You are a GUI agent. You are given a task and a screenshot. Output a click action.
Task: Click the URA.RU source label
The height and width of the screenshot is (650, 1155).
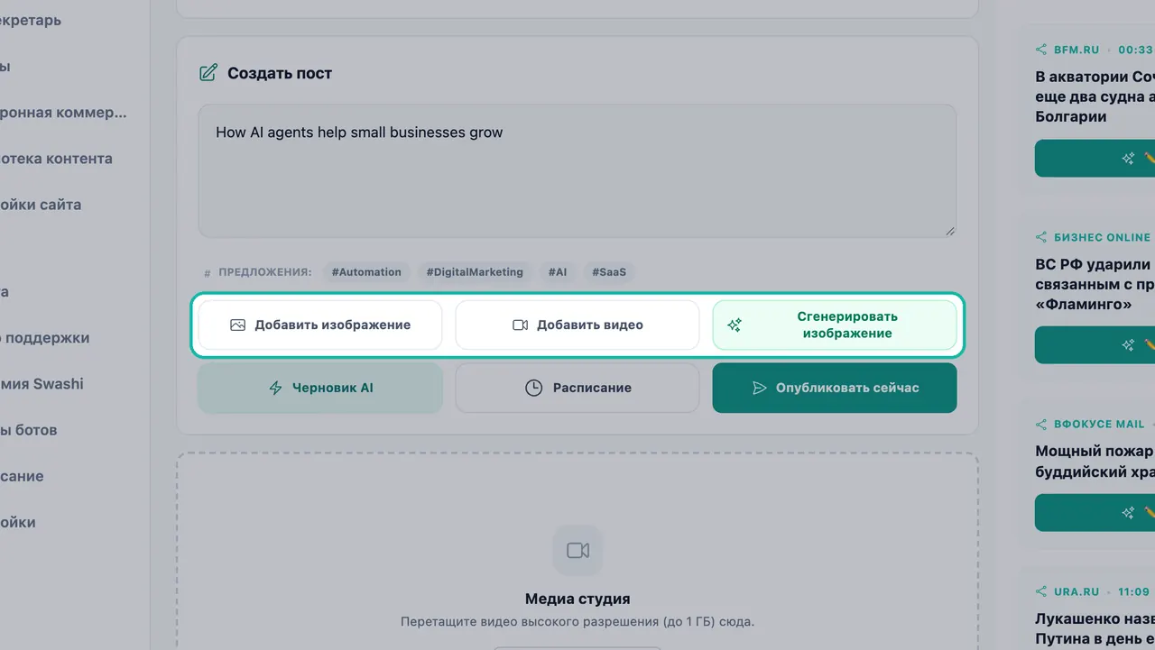coord(1076,591)
